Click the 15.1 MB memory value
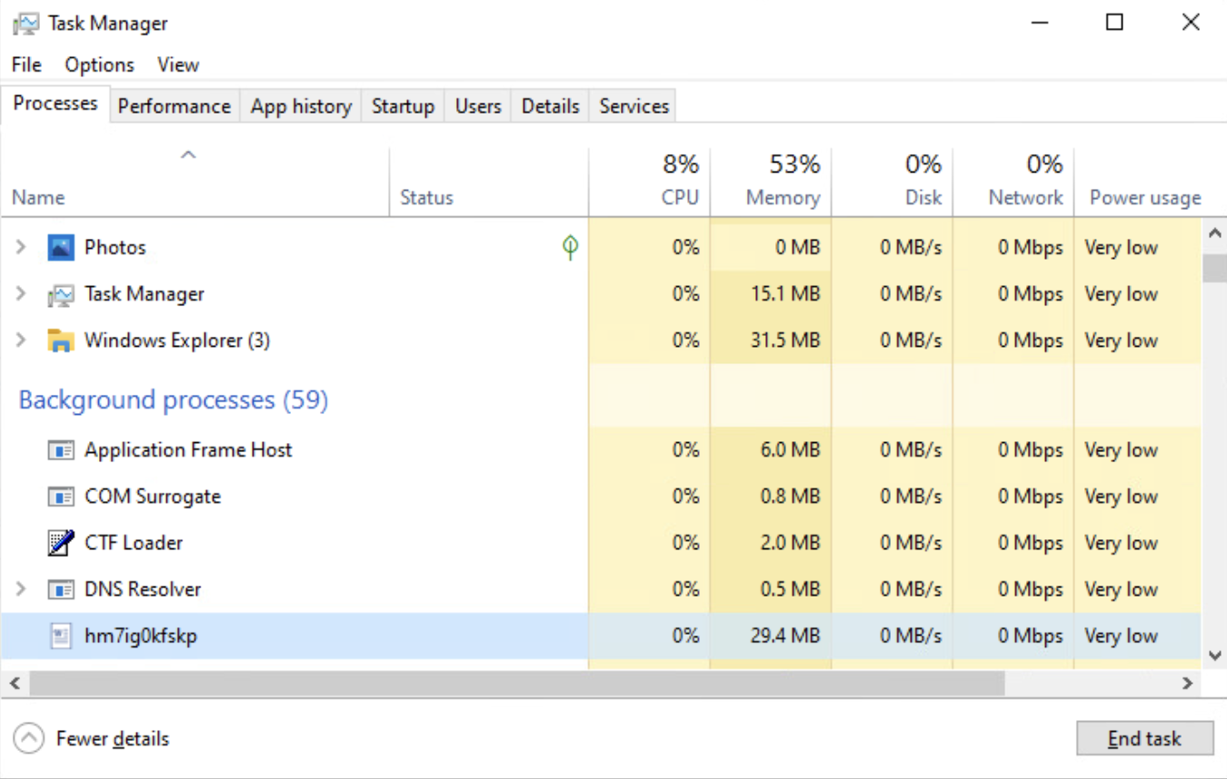 click(x=786, y=294)
